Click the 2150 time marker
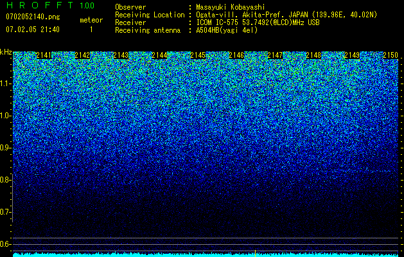This screenshot has height=257, width=404. (391, 55)
